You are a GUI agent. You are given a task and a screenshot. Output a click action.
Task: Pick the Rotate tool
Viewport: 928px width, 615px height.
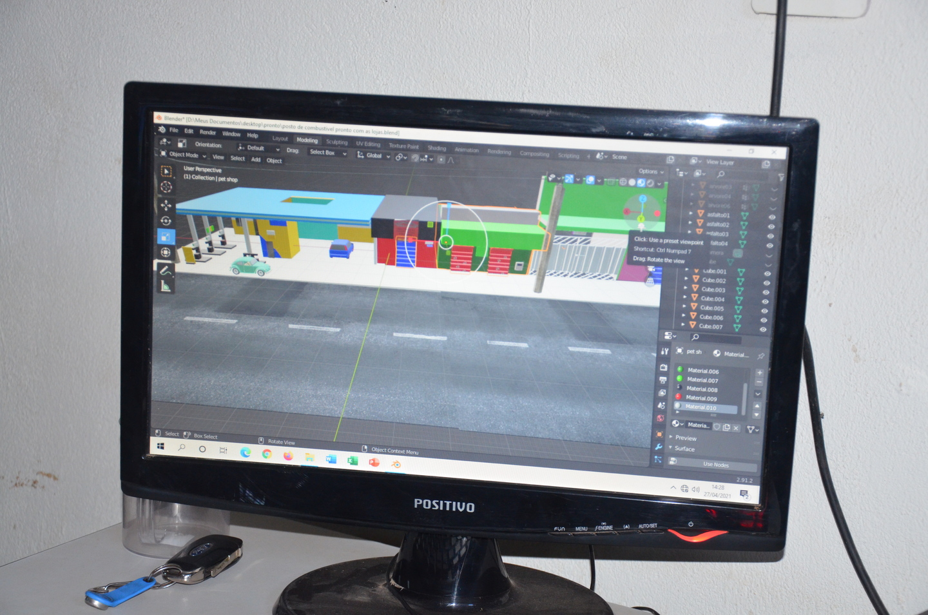pyautogui.click(x=166, y=221)
